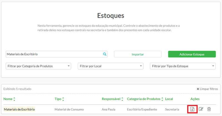Click the Escritório/Expediente category cell

[142, 109]
